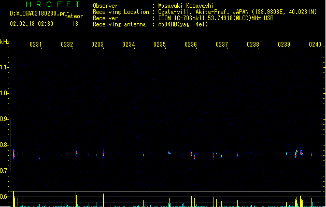This screenshot has height=207, width=326.
Task: Click the 0.9 kHz axis label
Action: click(x=4, y=119)
